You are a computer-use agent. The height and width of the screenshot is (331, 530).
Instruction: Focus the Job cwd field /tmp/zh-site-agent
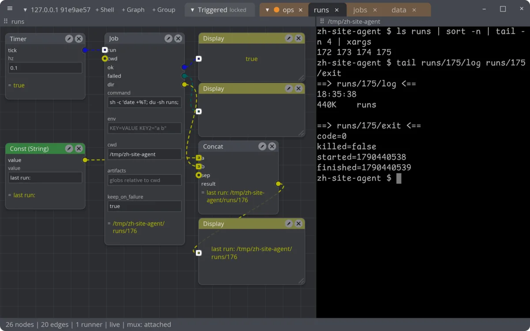(x=144, y=154)
